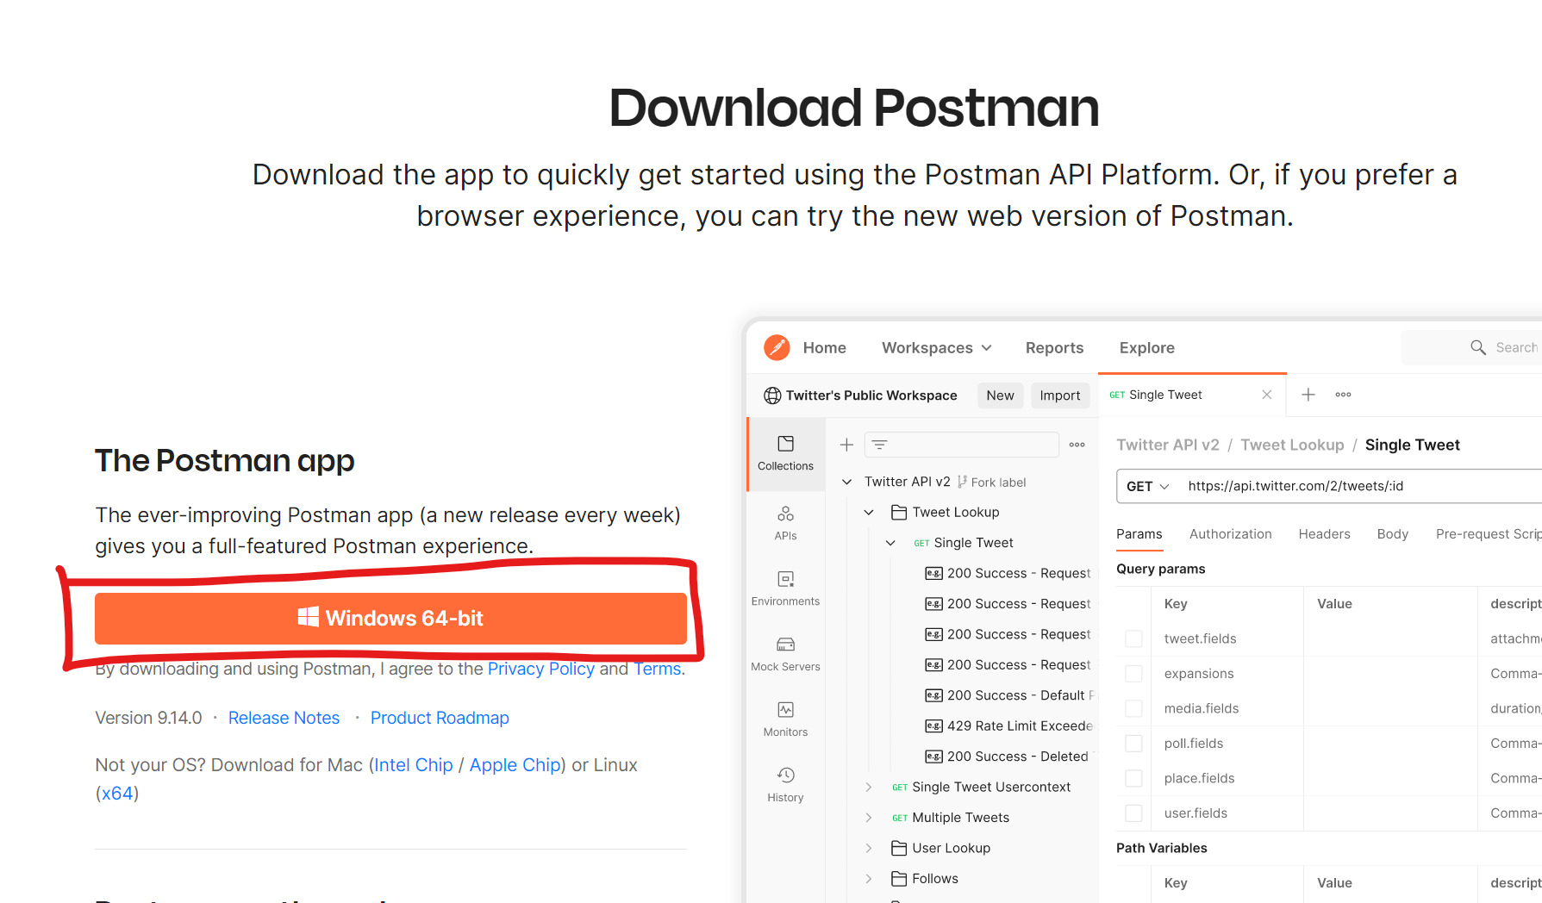Click the Postman logo icon

pyautogui.click(x=777, y=347)
